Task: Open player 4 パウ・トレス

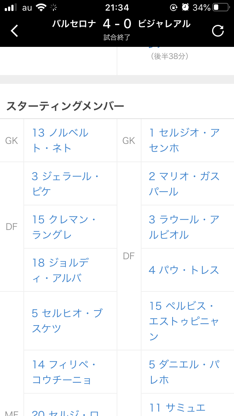Action: tap(184, 270)
